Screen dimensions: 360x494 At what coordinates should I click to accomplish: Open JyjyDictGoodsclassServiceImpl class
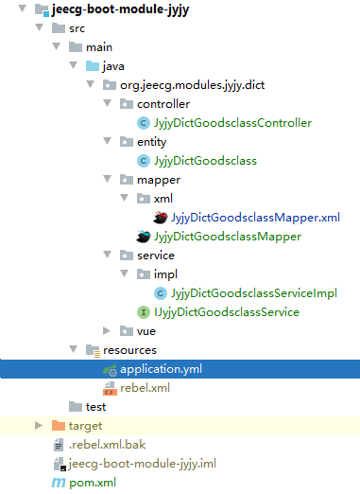tap(254, 293)
